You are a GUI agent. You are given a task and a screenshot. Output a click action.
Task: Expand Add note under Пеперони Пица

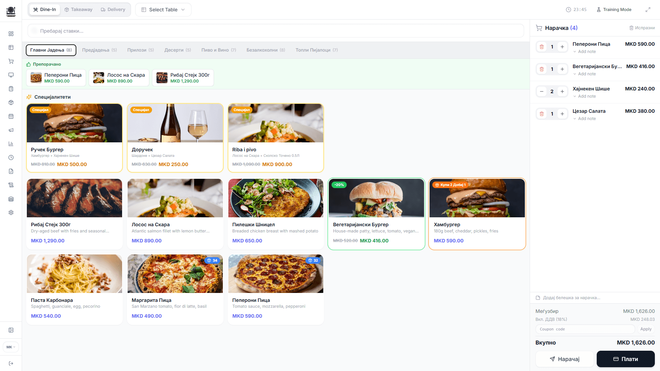point(584,52)
